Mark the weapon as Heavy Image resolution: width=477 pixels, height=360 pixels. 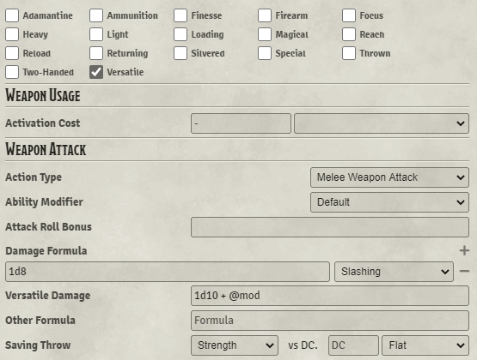(12, 34)
